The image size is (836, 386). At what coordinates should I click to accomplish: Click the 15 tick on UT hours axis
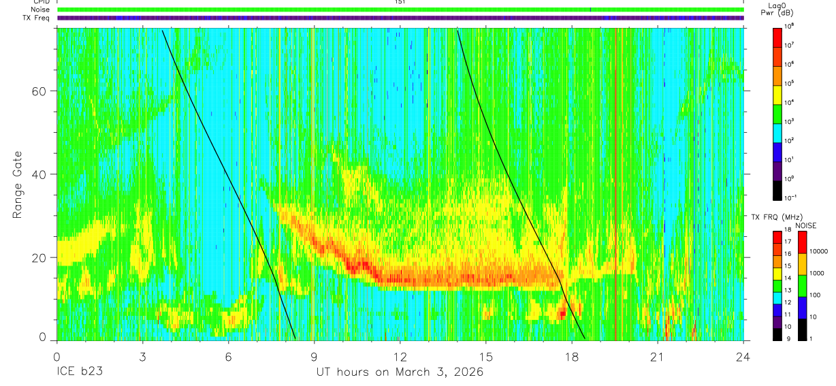486,357
